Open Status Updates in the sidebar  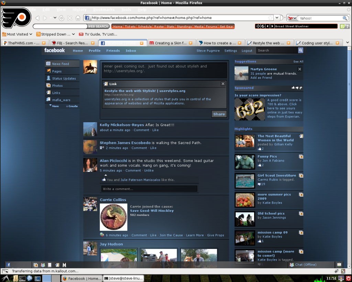point(62,78)
